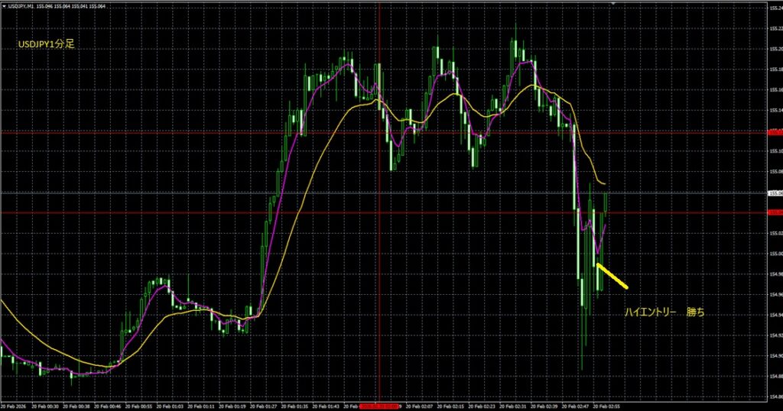Image resolution: width=783 pixels, height=411 pixels.
Task: Click the '20 Feb 00:30' time axis label
Action: [45, 406]
